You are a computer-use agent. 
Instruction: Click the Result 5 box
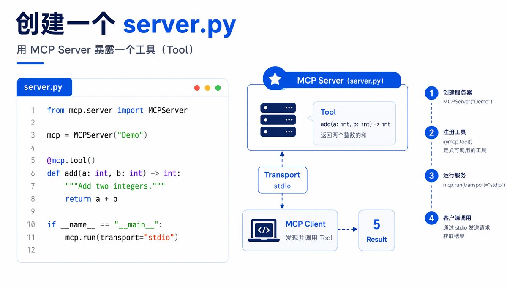(376, 230)
